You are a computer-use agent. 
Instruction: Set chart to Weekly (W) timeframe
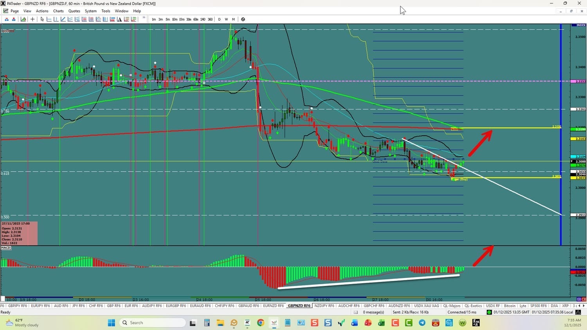(226, 19)
